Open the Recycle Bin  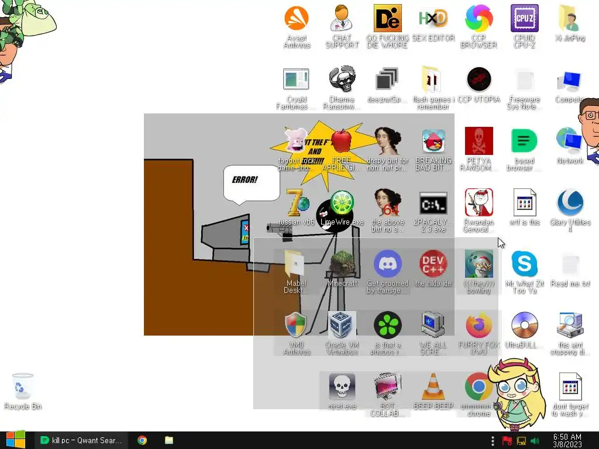[23, 391]
